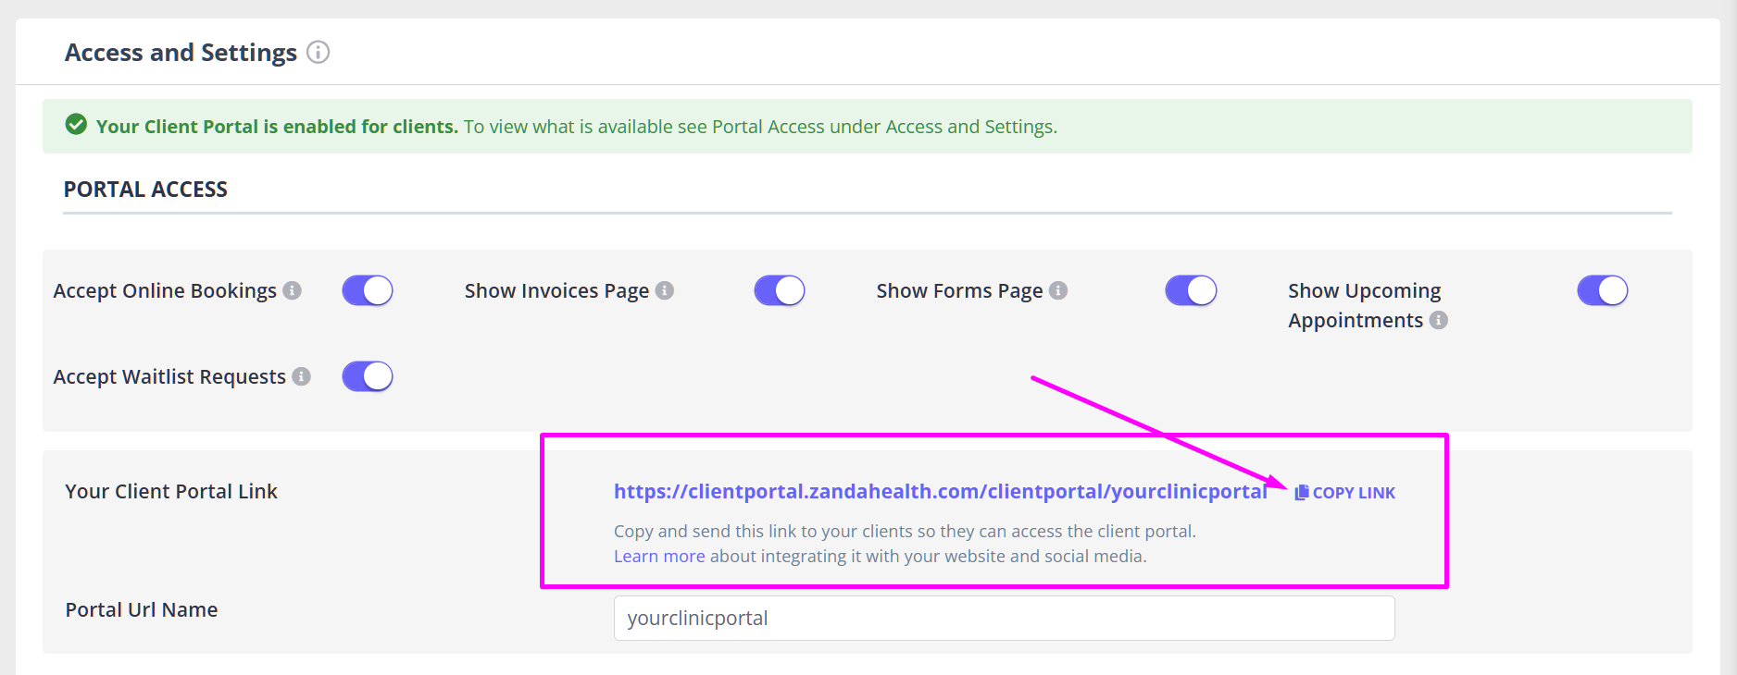Viewport: 1737px width, 675px height.
Task: Click info icon next to Show Invoices Page
Action: tap(665, 290)
